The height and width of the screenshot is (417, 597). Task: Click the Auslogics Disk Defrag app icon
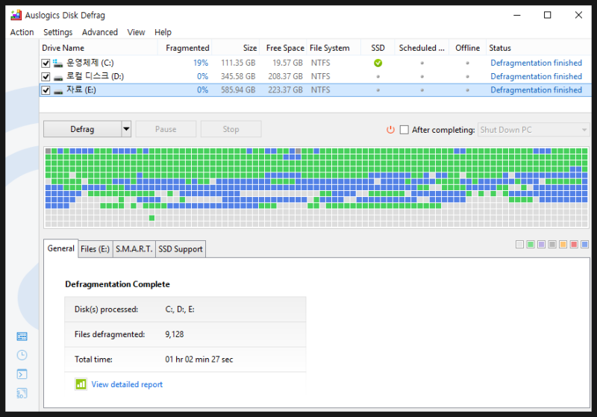16,15
